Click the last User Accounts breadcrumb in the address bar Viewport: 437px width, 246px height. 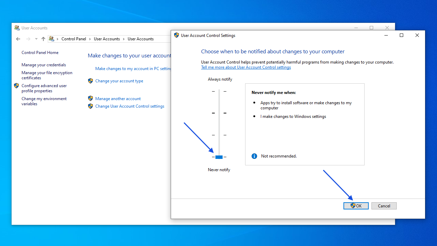[141, 39]
